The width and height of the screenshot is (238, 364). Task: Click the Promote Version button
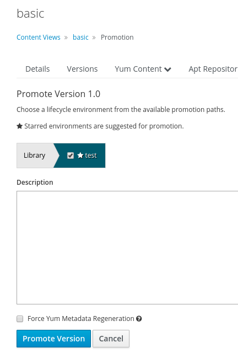click(53, 339)
